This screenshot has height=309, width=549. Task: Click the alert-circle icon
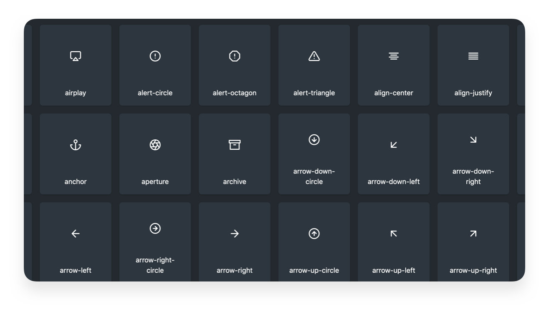coord(155,56)
